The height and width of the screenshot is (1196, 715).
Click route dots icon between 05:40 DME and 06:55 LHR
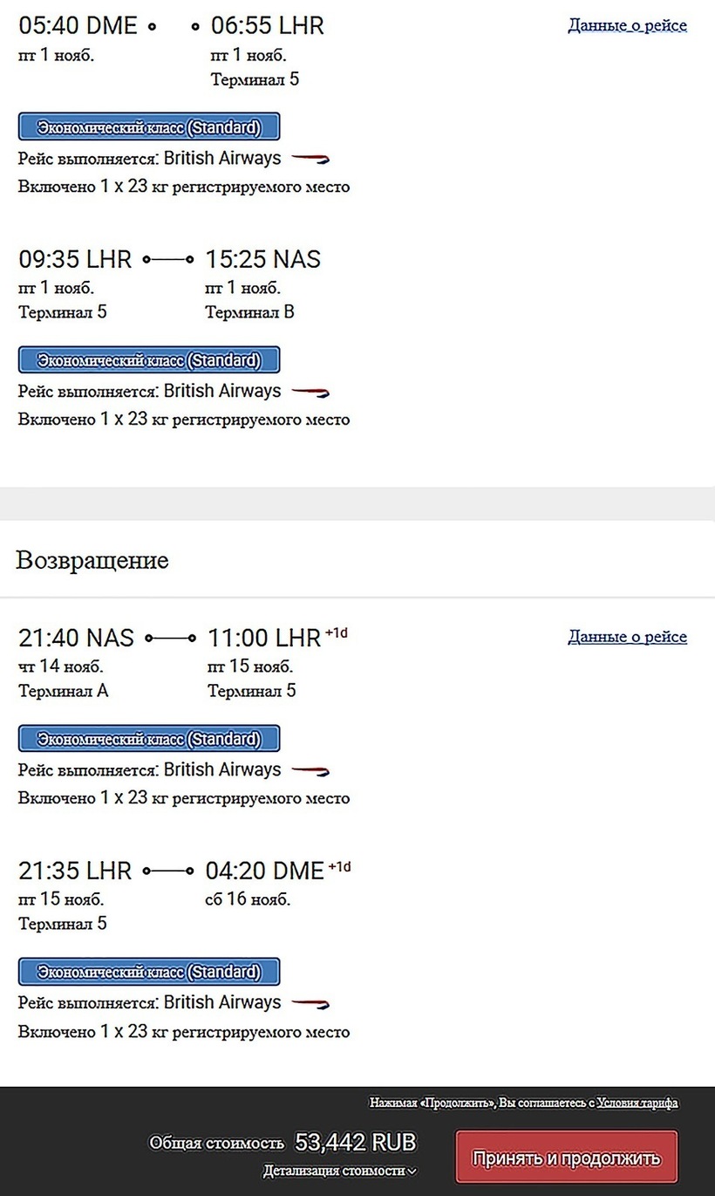(x=174, y=27)
